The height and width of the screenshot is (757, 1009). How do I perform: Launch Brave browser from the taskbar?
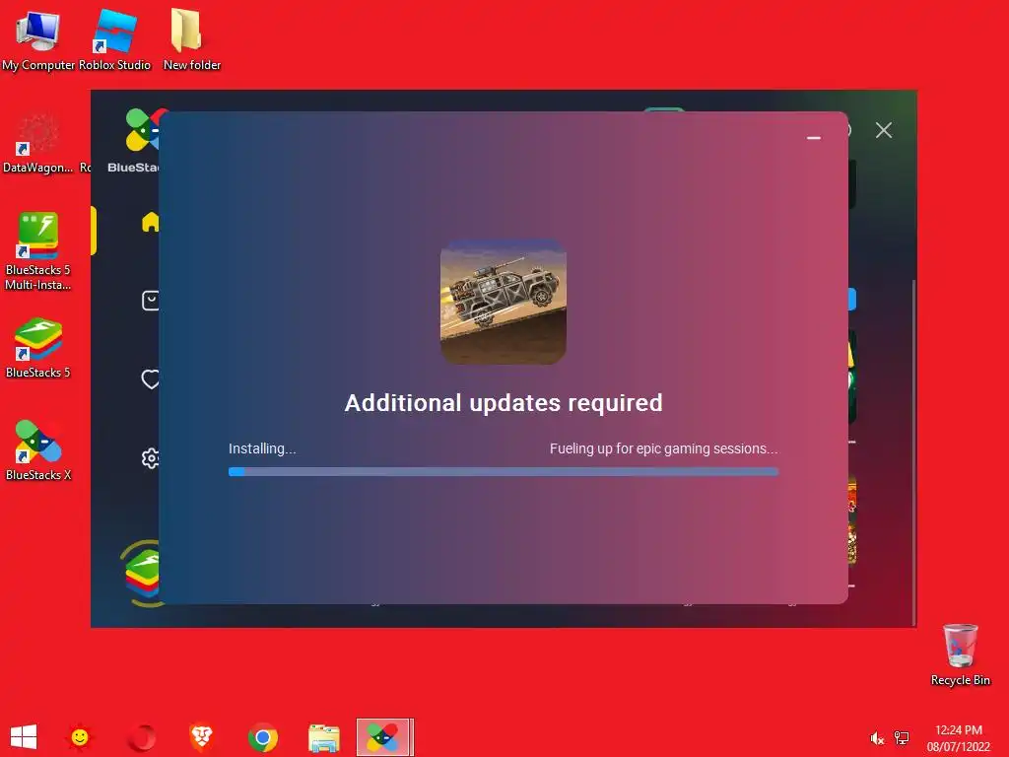tap(201, 737)
